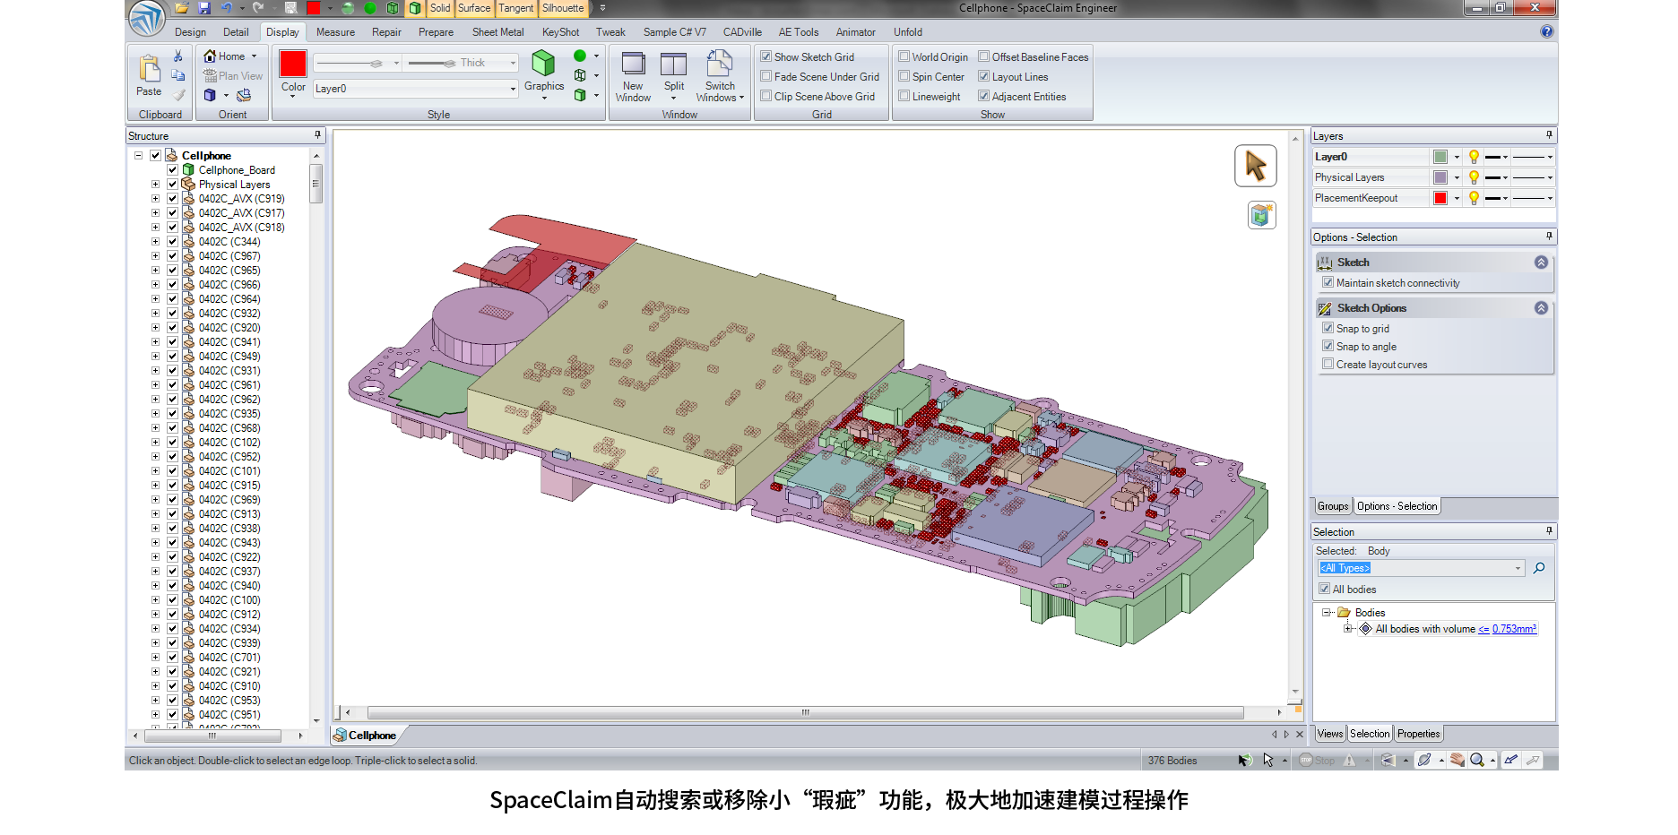Click the Select arrow tool in viewport
1678x835 pixels.
[1255, 166]
